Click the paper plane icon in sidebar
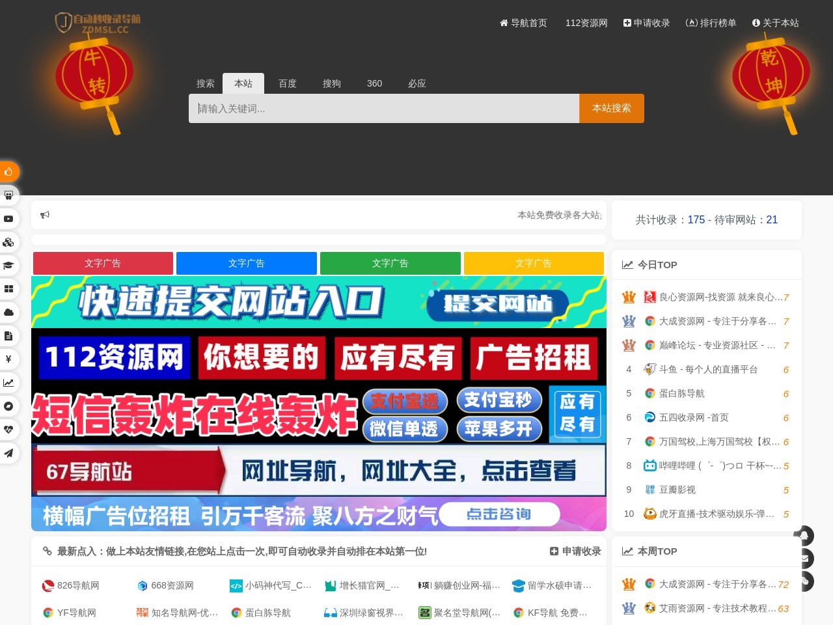This screenshot has height=625, width=833. point(9,453)
